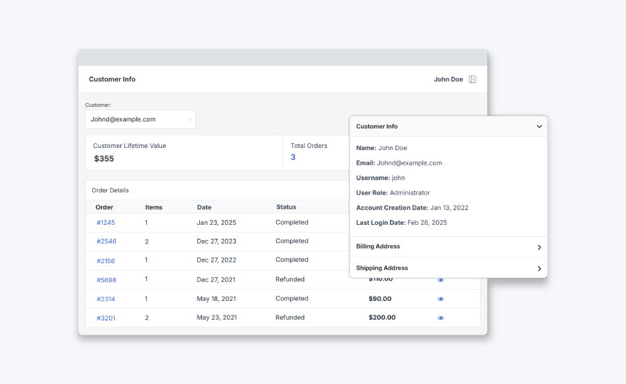Click the Items column header
Image resolution: width=626 pixels, height=384 pixels.
[x=153, y=207]
